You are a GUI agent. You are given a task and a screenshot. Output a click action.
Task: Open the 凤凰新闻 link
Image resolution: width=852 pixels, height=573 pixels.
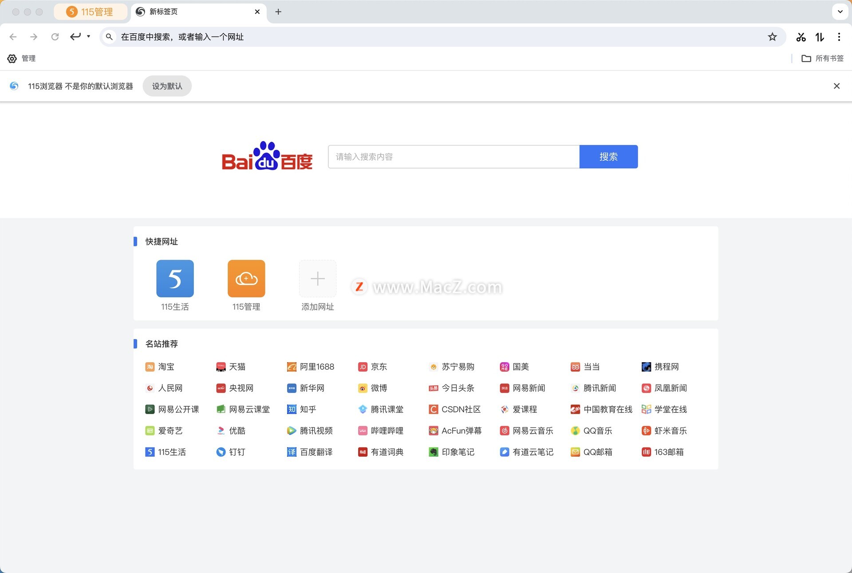click(664, 388)
